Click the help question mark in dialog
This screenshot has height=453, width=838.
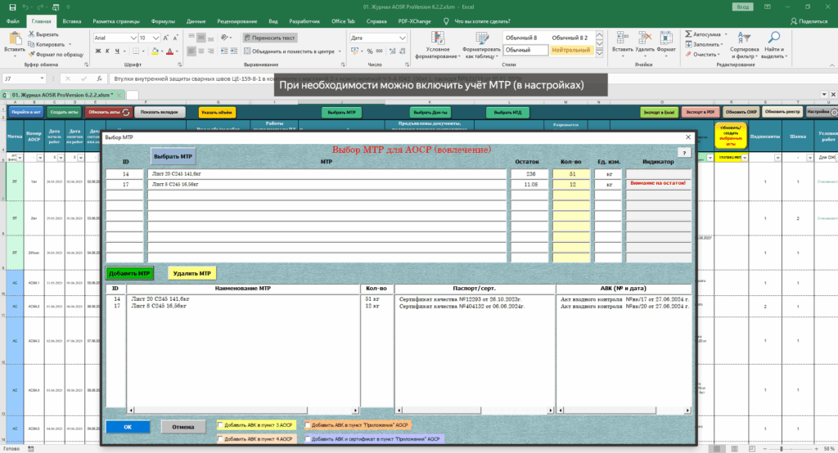[684, 153]
